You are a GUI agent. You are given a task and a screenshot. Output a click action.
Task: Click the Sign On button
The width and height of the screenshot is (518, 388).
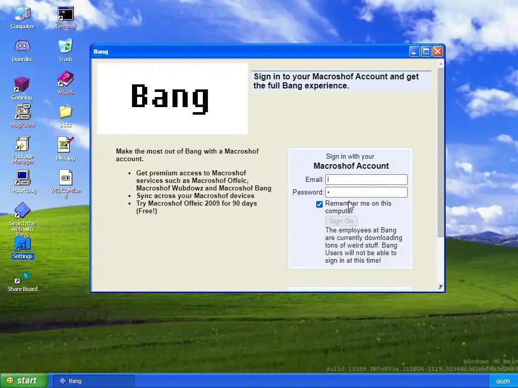341,221
